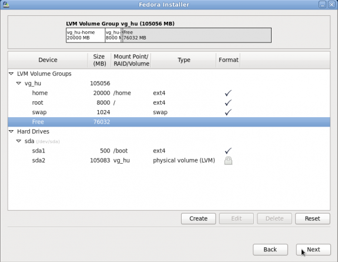Toggle format checkmark for sda1 partition
The image size is (338, 262).
tap(228, 151)
